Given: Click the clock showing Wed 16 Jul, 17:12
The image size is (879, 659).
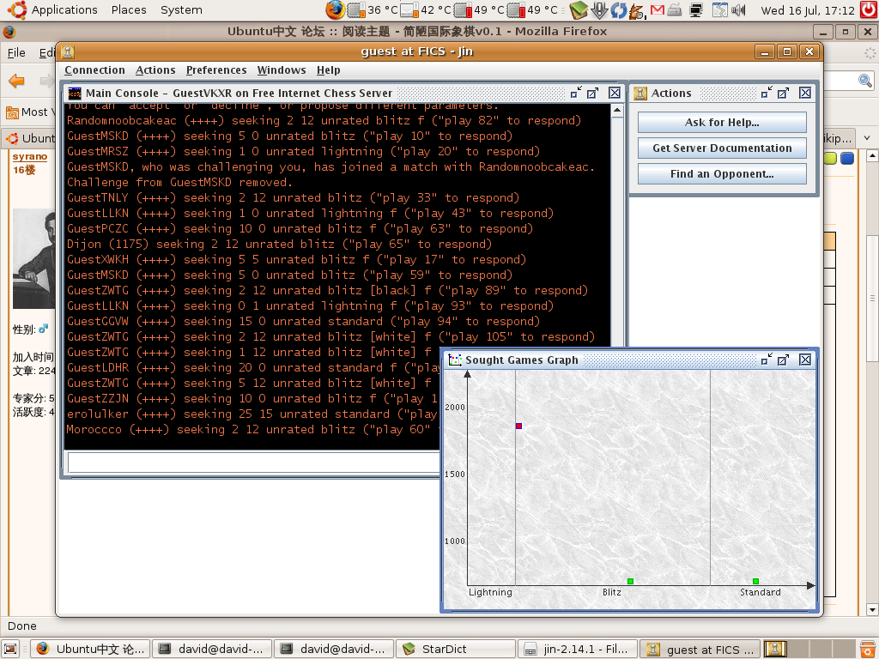Looking at the screenshot, I should (808, 10).
